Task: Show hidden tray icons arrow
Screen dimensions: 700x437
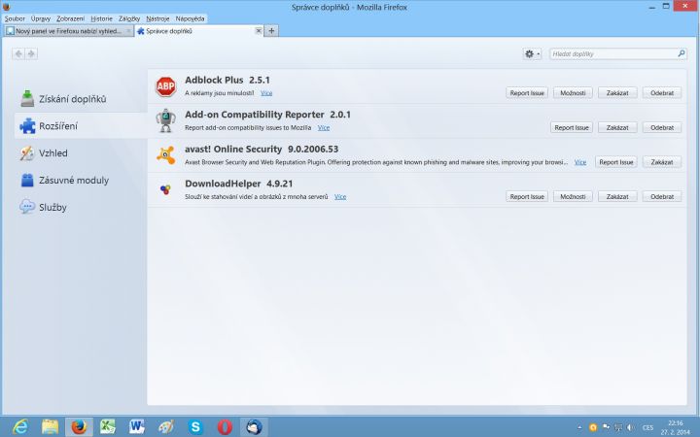Action: tap(579, 427)
